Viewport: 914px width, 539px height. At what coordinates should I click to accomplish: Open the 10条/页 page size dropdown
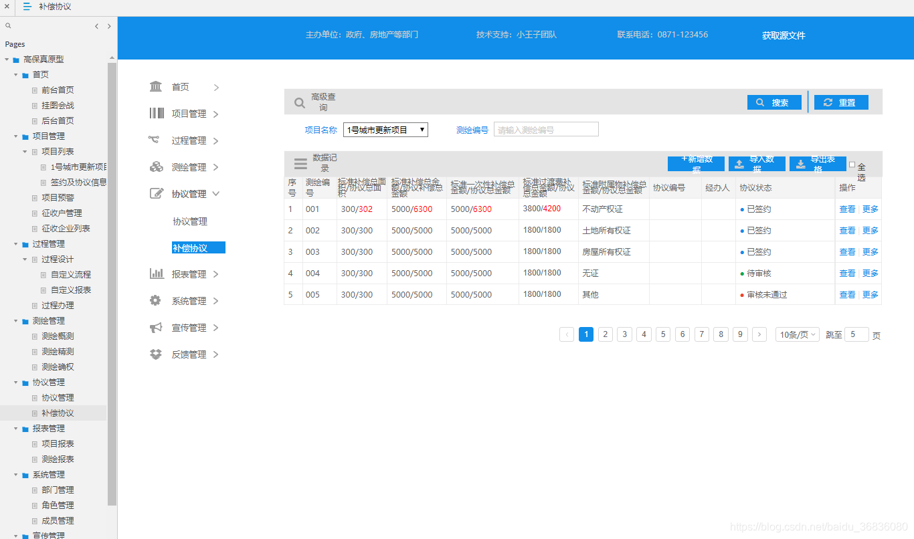[x=798, y=334]
